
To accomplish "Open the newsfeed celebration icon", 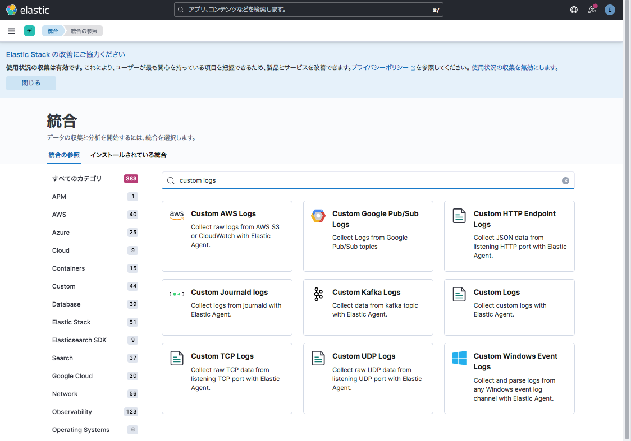I will click(x=592, y=10).
